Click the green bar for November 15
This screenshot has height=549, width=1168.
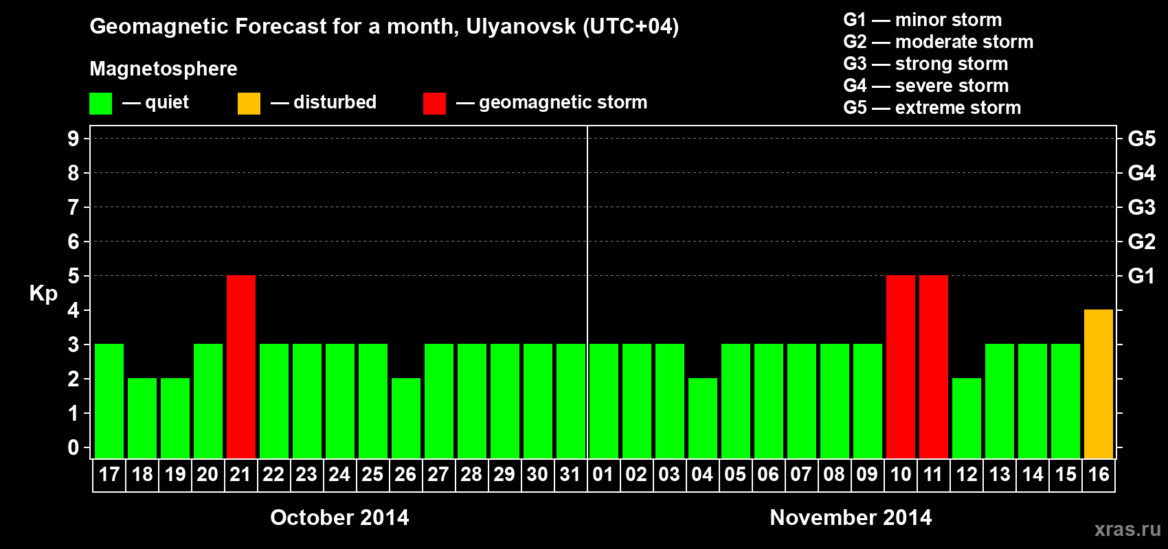[1066, 401]
